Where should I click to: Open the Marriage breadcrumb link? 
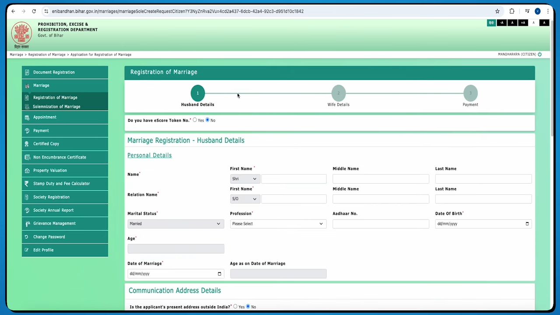click(x=16, y=54)
